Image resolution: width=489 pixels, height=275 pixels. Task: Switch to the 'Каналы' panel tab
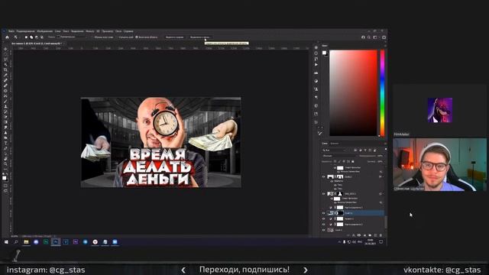pyautogui.click(x=335, y=144)
